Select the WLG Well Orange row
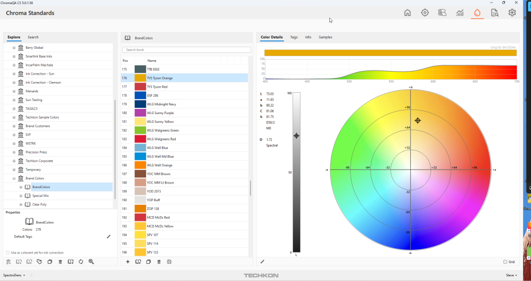531x281 pixels. click(x=185, y=165)
